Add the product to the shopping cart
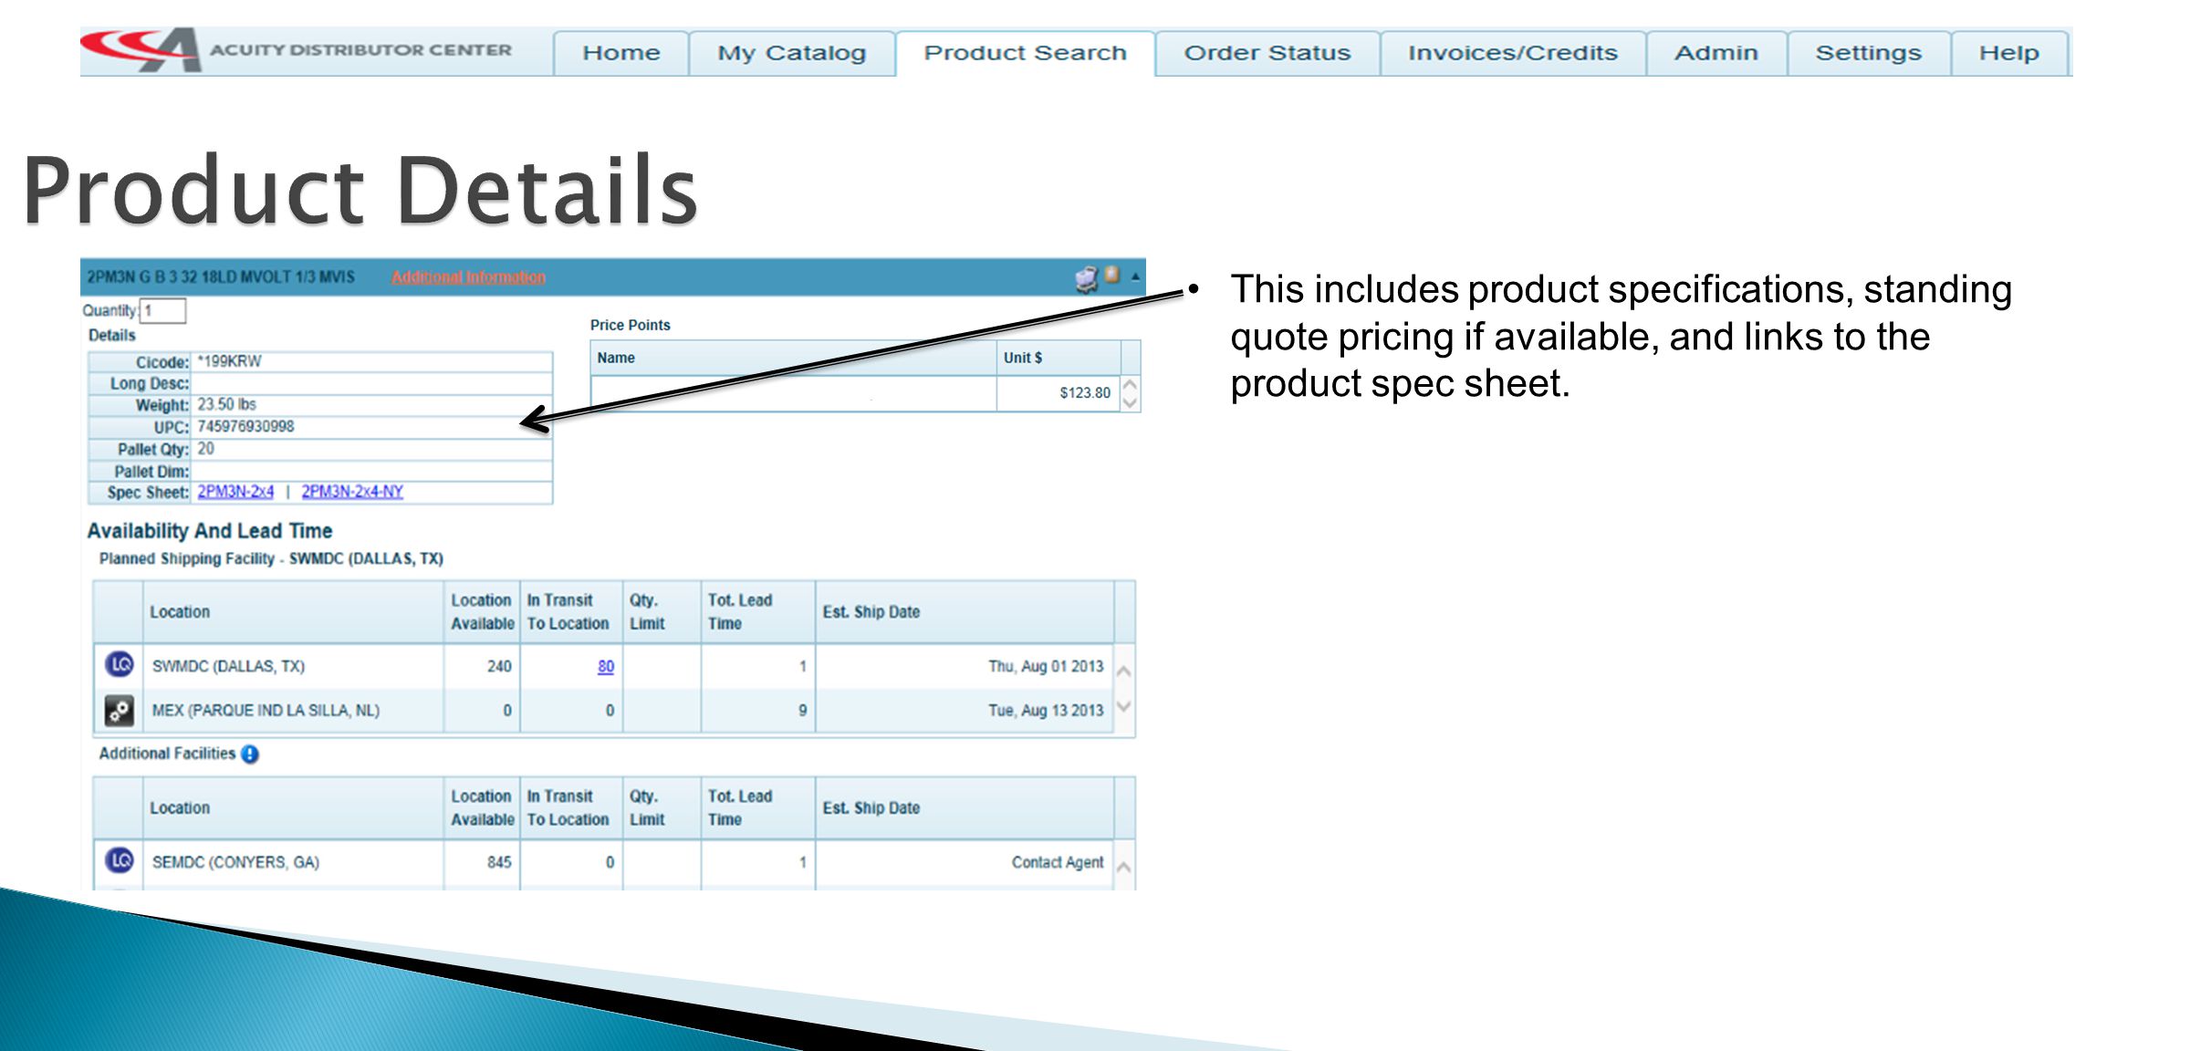 [x=1086, y=278]
